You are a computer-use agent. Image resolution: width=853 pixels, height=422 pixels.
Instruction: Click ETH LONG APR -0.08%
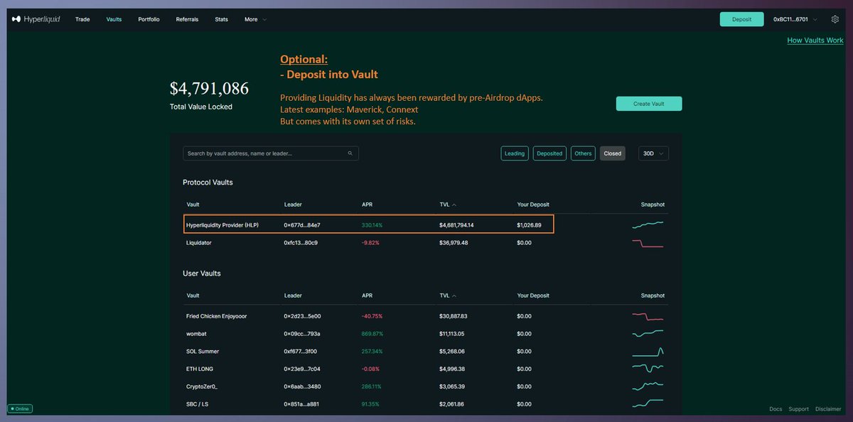[370, 369]
